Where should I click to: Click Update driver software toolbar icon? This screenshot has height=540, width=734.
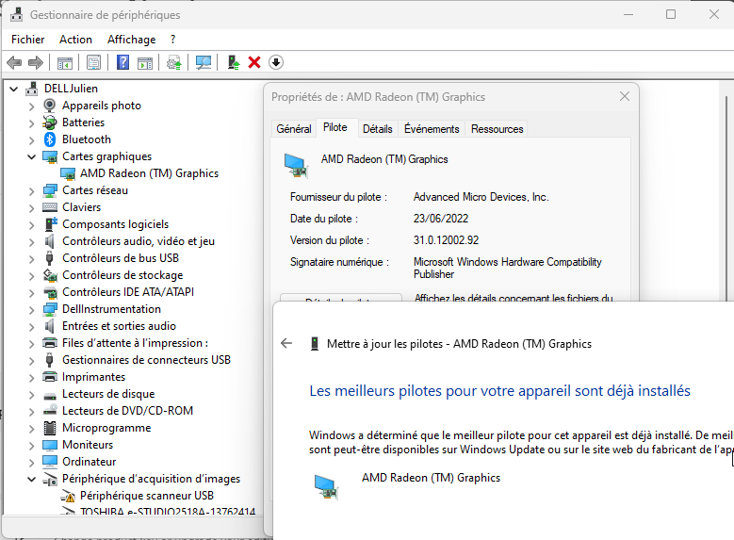(174, 63)
